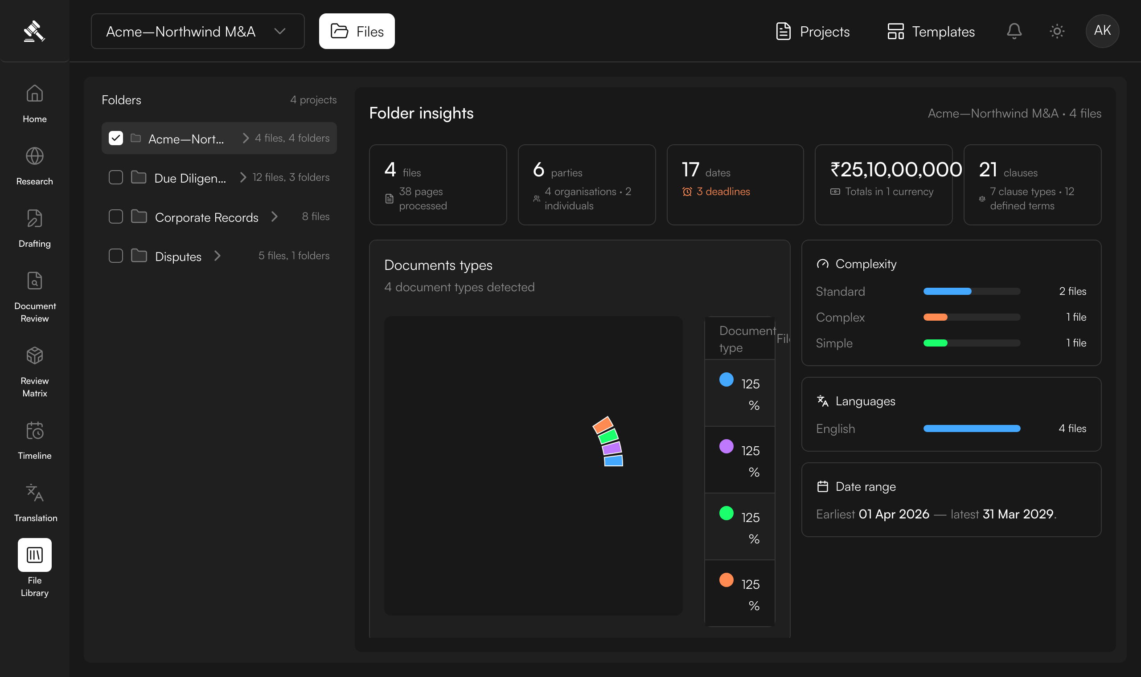Open the AK user avatar
1141x677 pixels.
pyautogui.click(x=1102, y=31)
